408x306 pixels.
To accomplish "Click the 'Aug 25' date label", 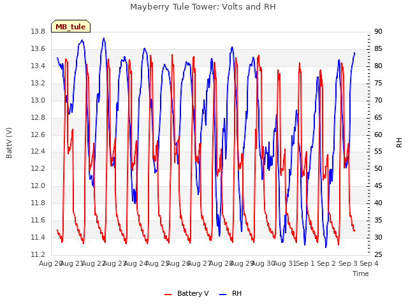I will [157, 264].
